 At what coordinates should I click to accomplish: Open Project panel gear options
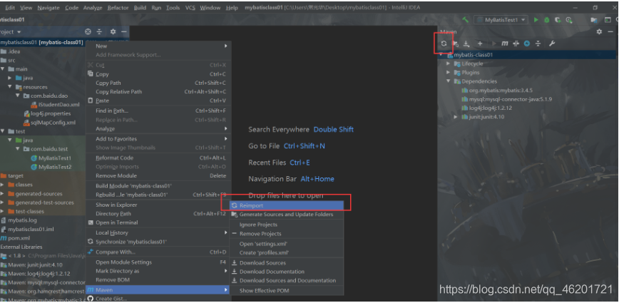pos(113,31)
